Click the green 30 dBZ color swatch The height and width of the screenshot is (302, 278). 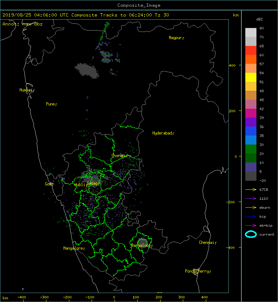pos(251,149)
